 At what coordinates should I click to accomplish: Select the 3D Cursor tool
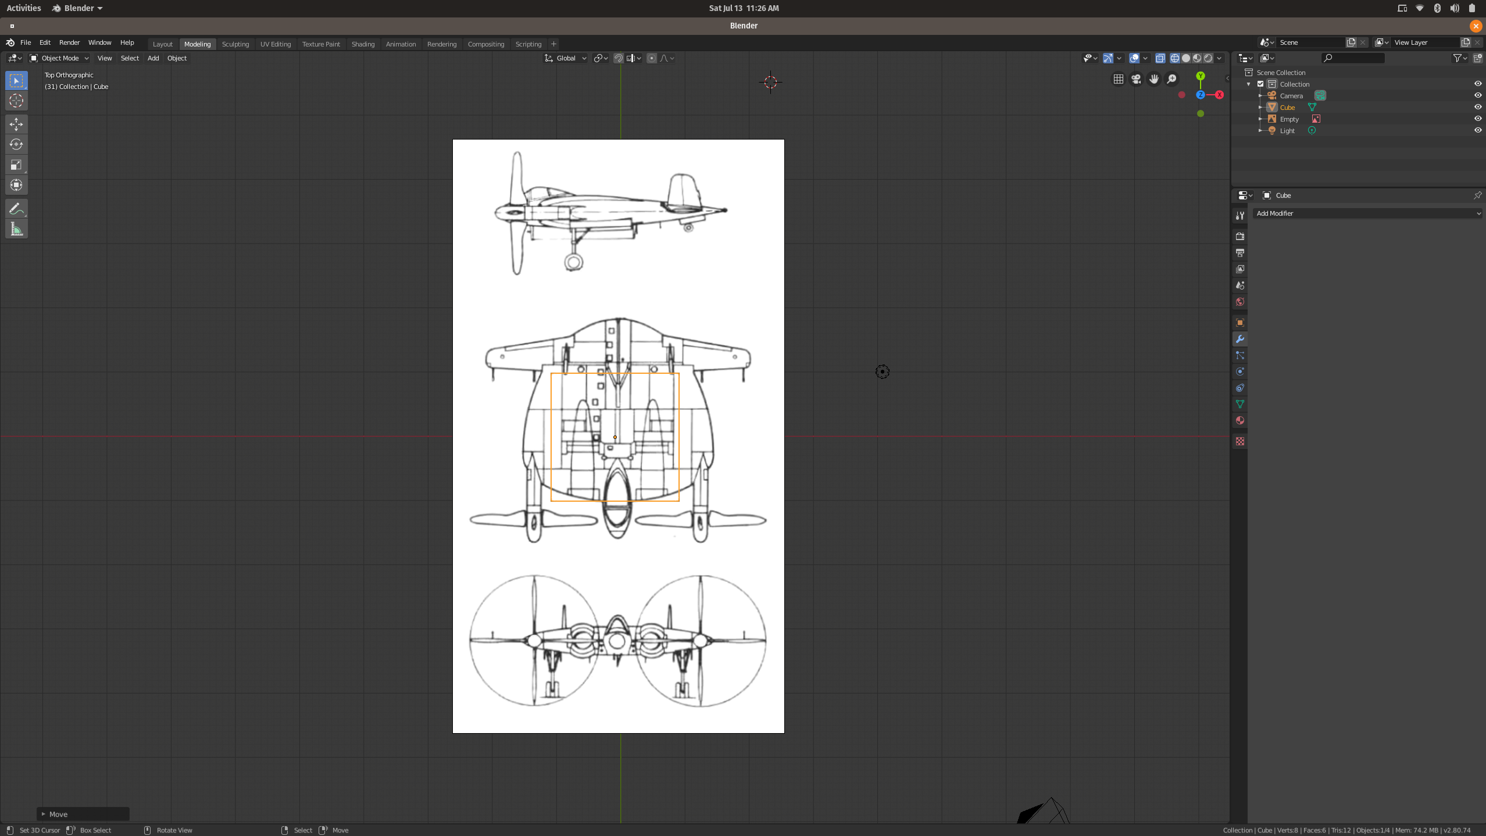coord(16,101)
